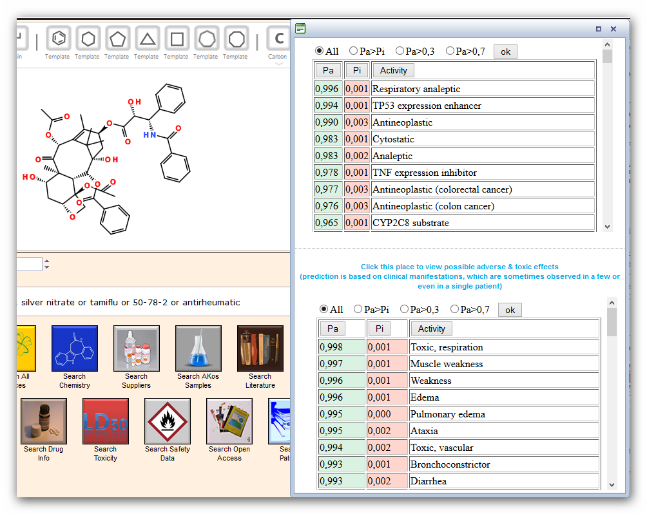The height and width of the screenshot is (514, 647).
Task: Click the toxic effects list scrollbar thumb
Action: point(612,322)
